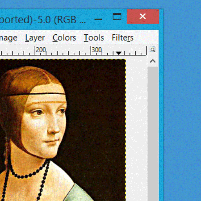Maximize the GIMP image window
This screenshot has height=201, width=201.
click(x=117, y=17)
